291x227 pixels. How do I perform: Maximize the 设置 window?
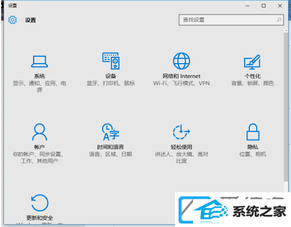tap(263, 6)
